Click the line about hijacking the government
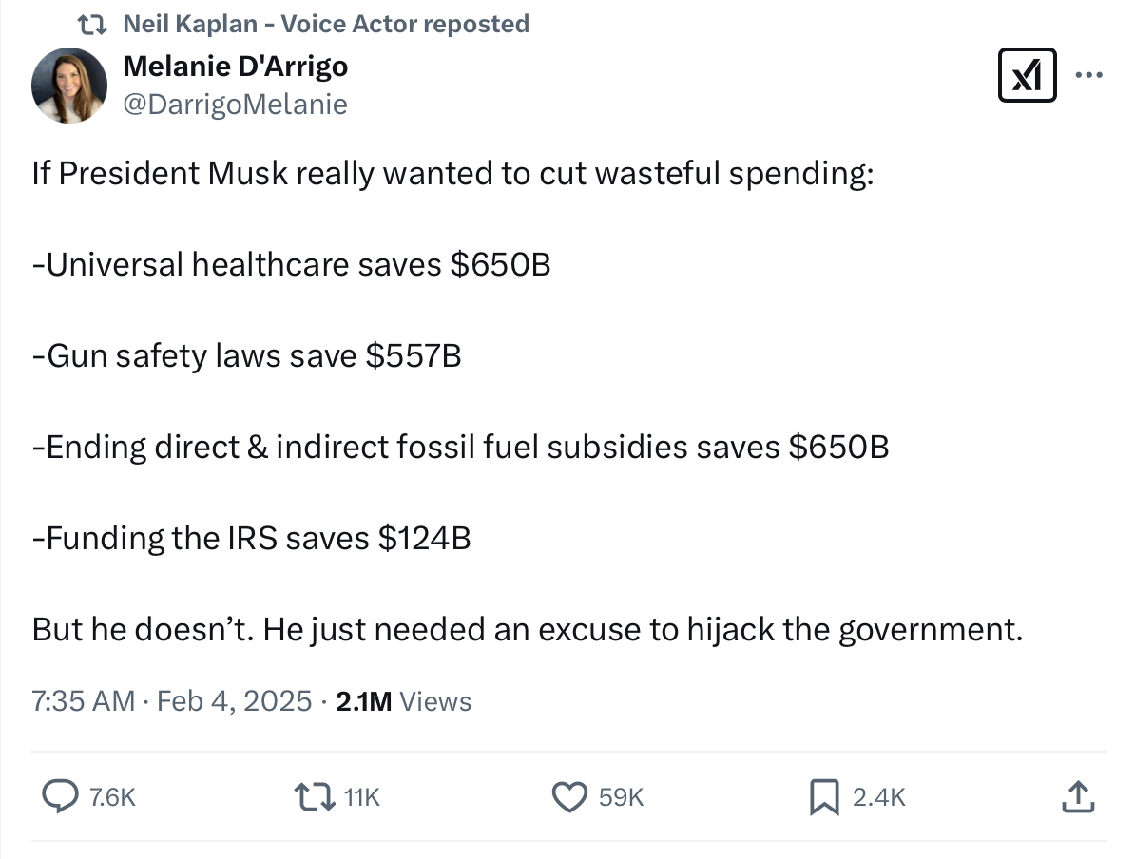 (x=527, y=630)
